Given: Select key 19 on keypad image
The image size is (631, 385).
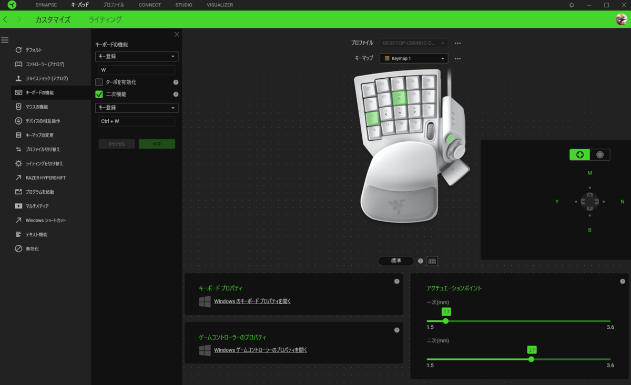Looking at the screenshot, I should click(415, 125).
